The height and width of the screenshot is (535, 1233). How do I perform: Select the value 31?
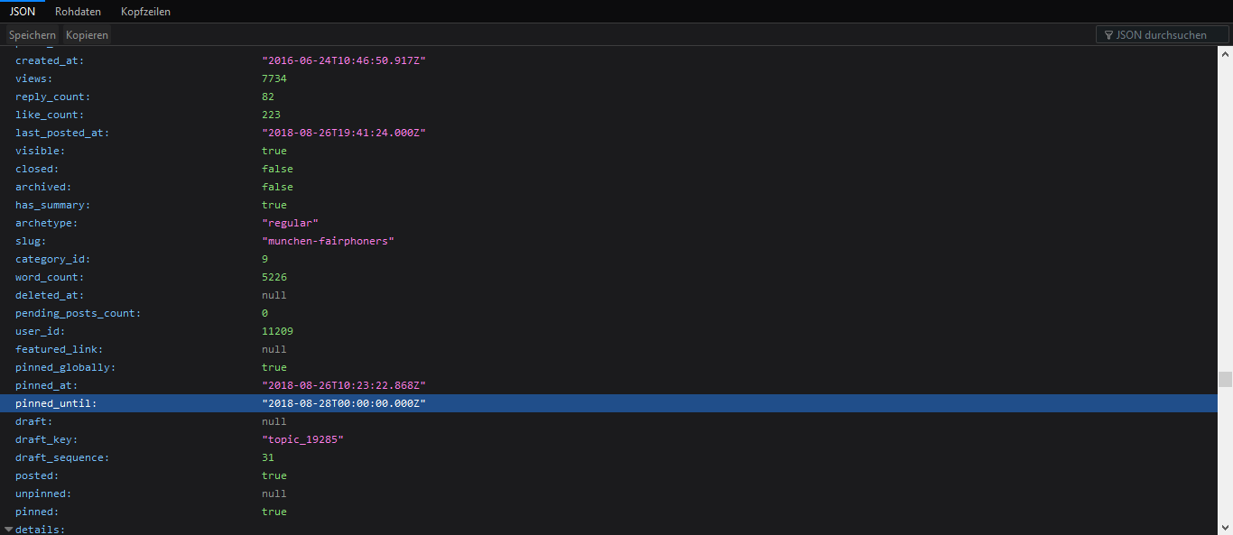(x=268, y=457)
